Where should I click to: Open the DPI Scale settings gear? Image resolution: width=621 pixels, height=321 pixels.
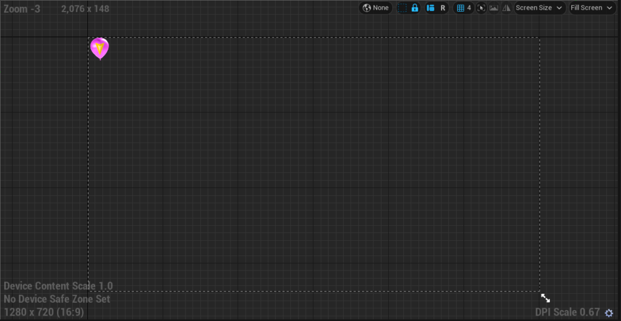(609, 313)
